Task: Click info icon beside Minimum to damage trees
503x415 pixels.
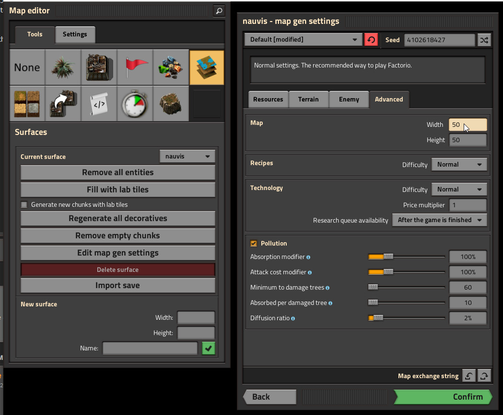Action: coord(328,288)
